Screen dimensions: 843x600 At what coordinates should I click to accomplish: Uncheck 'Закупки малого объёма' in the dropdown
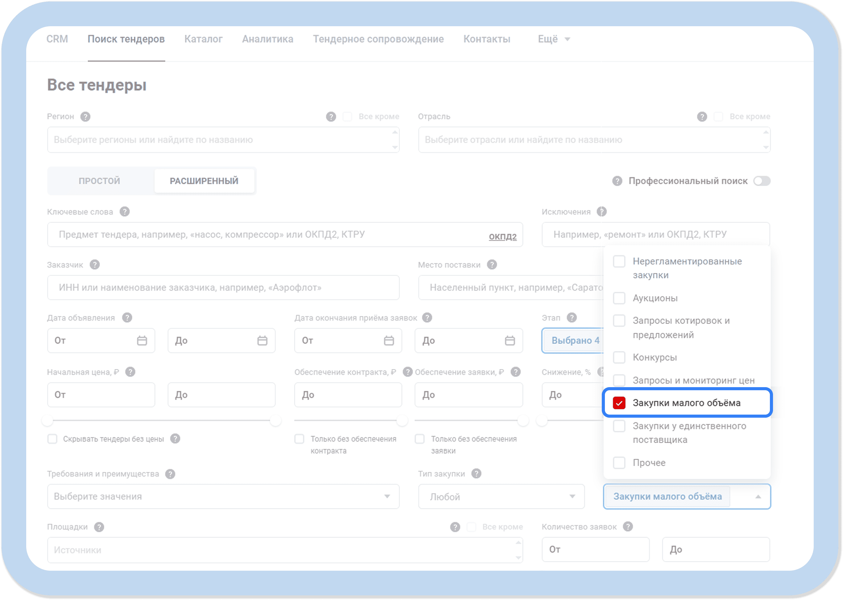619,403
